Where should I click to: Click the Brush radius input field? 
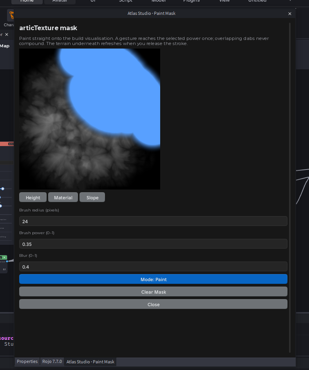coord(153,221)
